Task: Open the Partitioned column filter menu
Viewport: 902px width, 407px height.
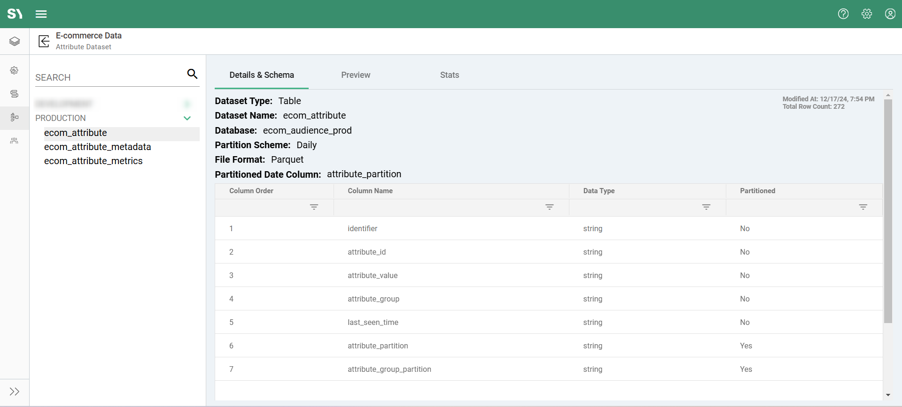Action: pos(863,207)
